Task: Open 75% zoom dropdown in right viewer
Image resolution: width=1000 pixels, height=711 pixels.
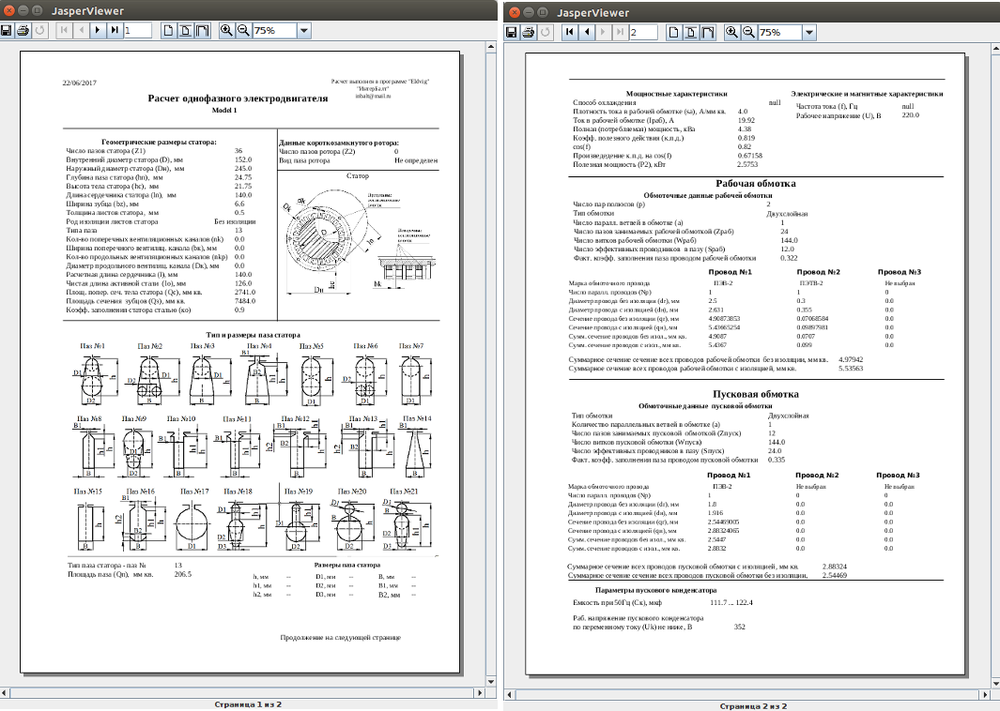Action: 808,32
